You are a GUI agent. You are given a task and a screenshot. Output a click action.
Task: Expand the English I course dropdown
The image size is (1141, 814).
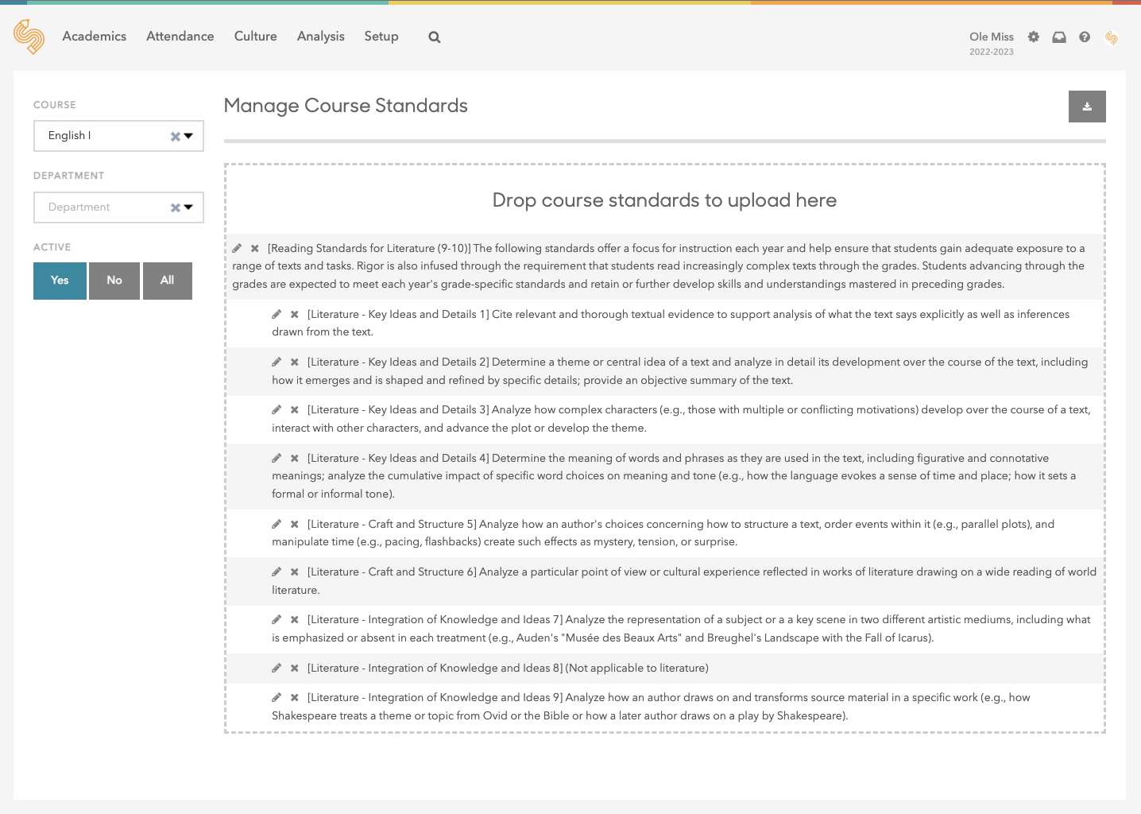click(189, 136)
